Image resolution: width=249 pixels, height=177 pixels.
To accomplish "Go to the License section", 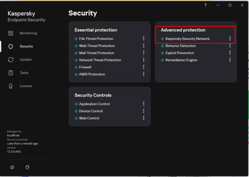I will click(x=26, y=86).
